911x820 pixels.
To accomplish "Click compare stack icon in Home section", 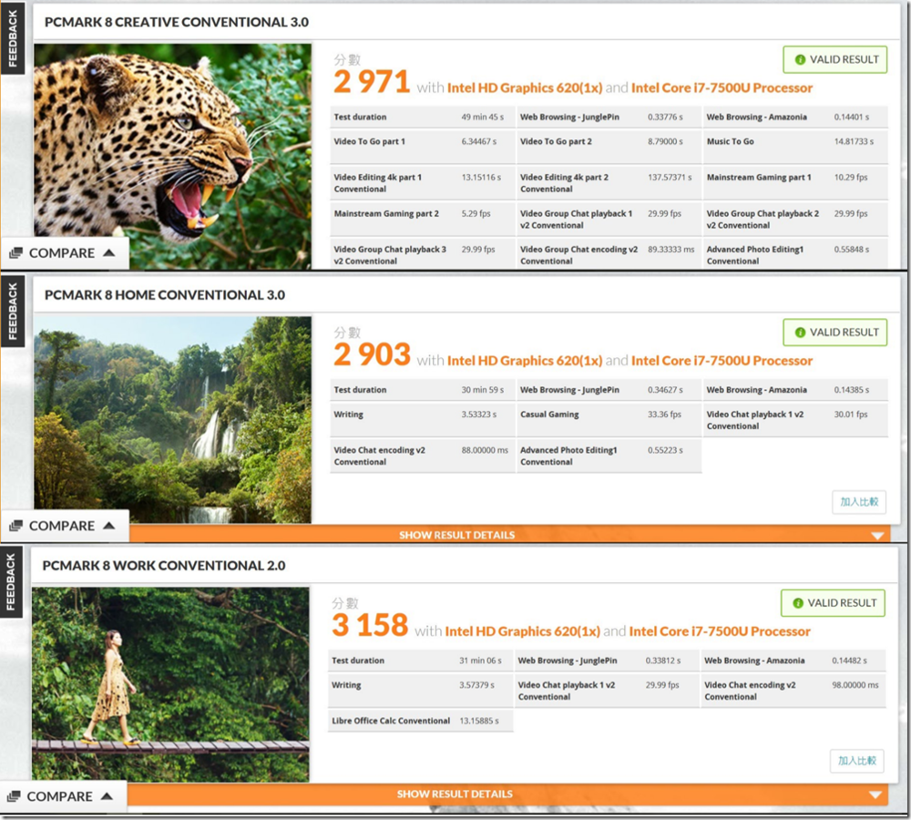I will pyautogui.click(x=16, y=526).
